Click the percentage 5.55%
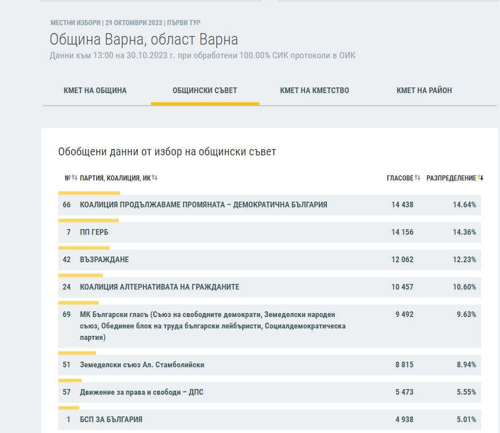 (x=466, y=392)
